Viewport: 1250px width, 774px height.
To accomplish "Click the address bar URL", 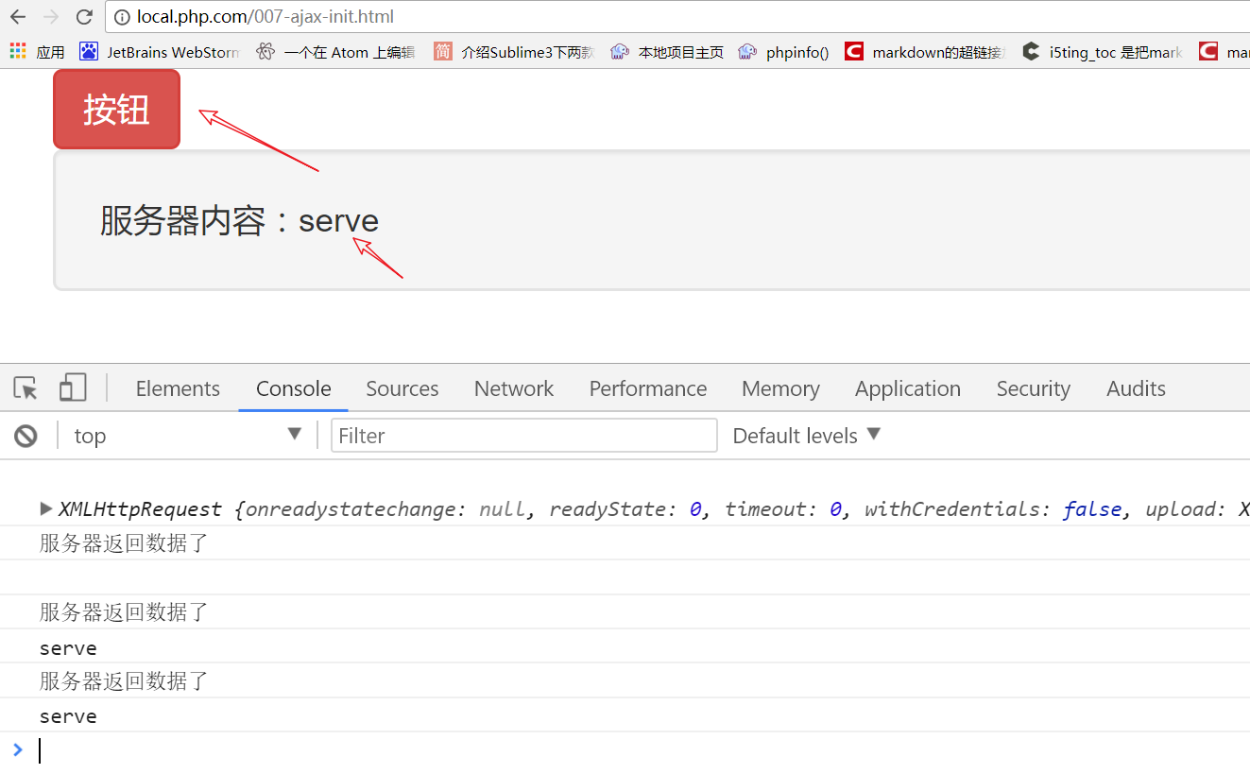I will point(265,17).
